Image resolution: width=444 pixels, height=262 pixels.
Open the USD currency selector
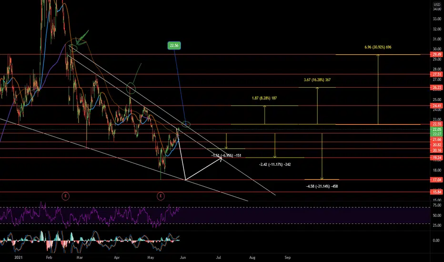point(437,5)
